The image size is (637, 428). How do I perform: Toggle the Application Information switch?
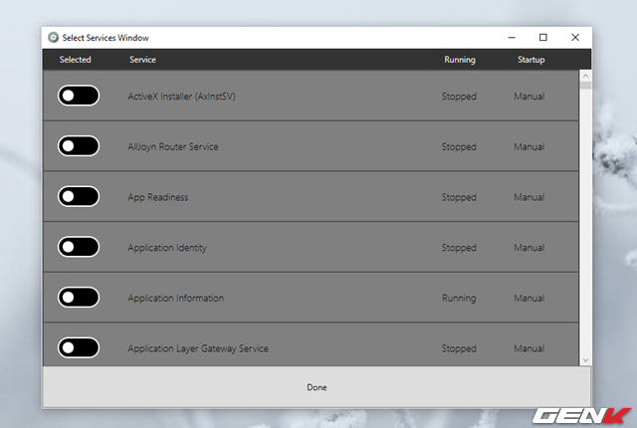(79, 298)
